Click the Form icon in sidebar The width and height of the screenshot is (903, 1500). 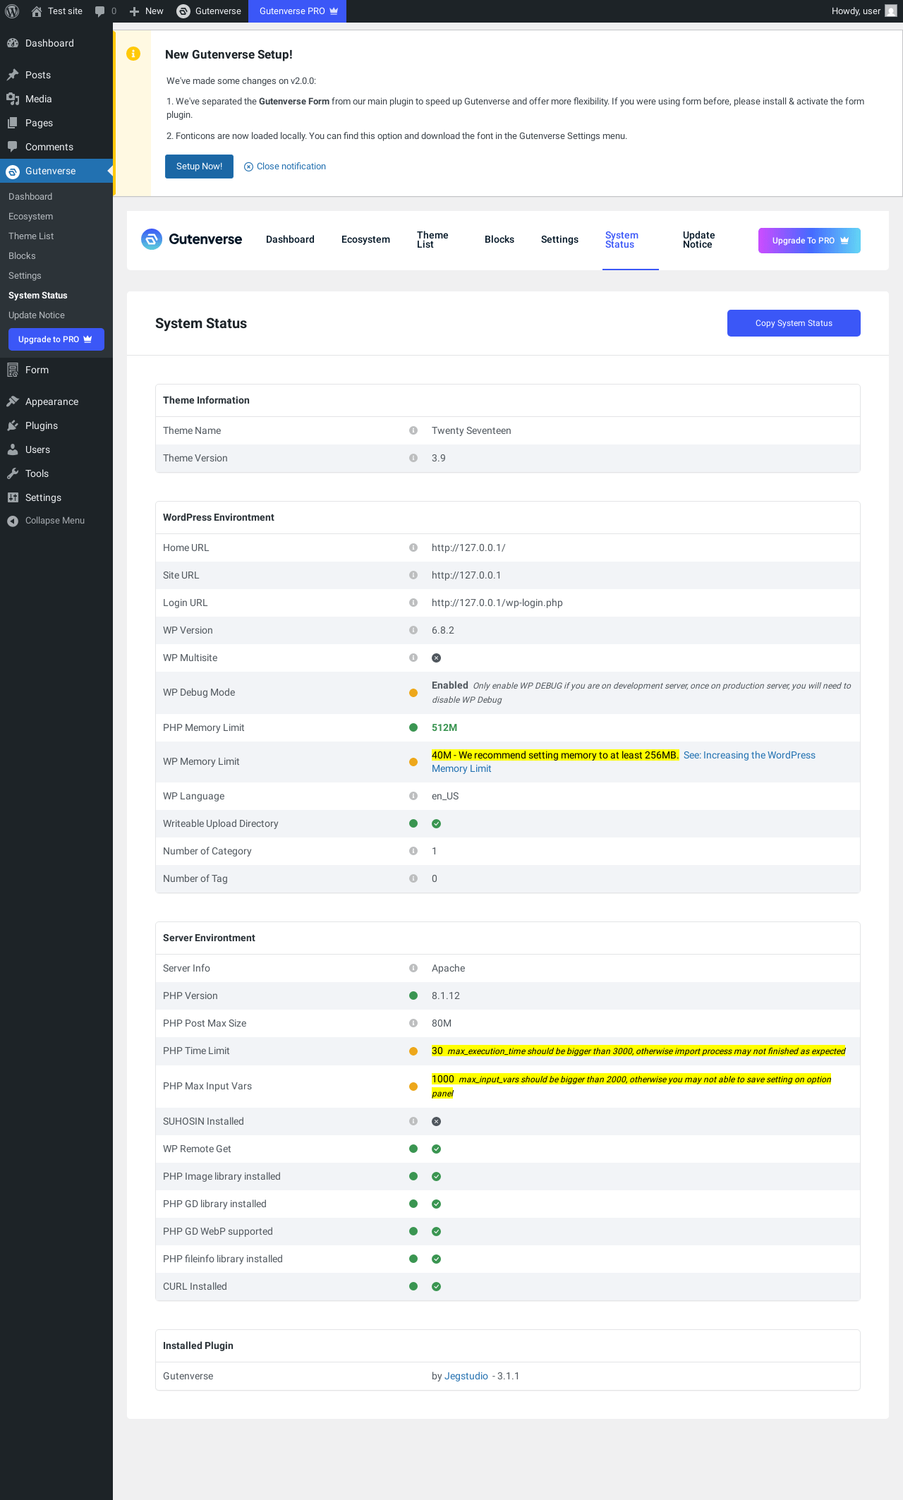point(13,370)
